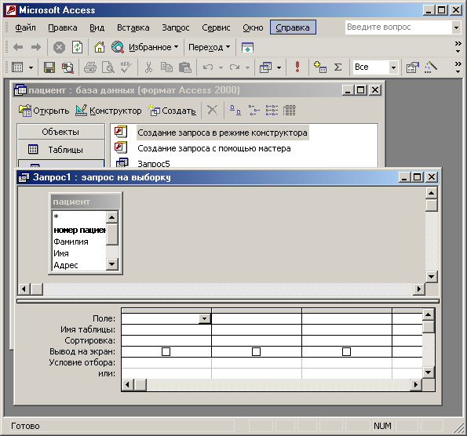Click the horizontal scrollbar thumb in the design grid
The image size is (467, 436).
(x=140, y=384)
